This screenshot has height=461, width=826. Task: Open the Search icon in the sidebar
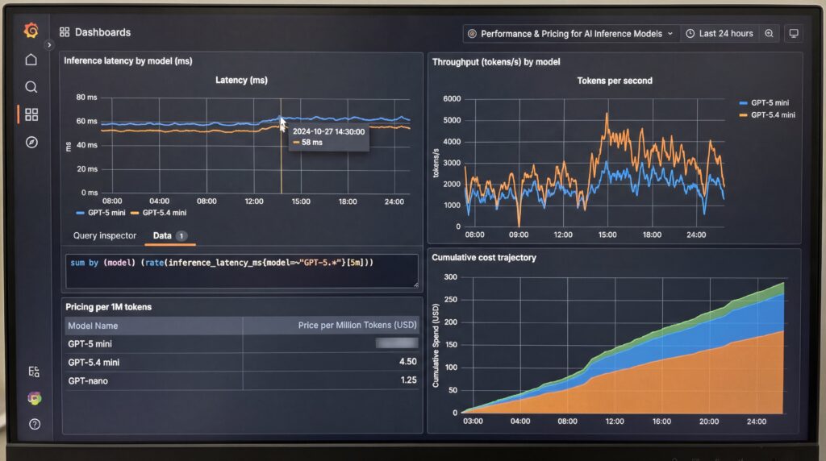coord(31,87)
